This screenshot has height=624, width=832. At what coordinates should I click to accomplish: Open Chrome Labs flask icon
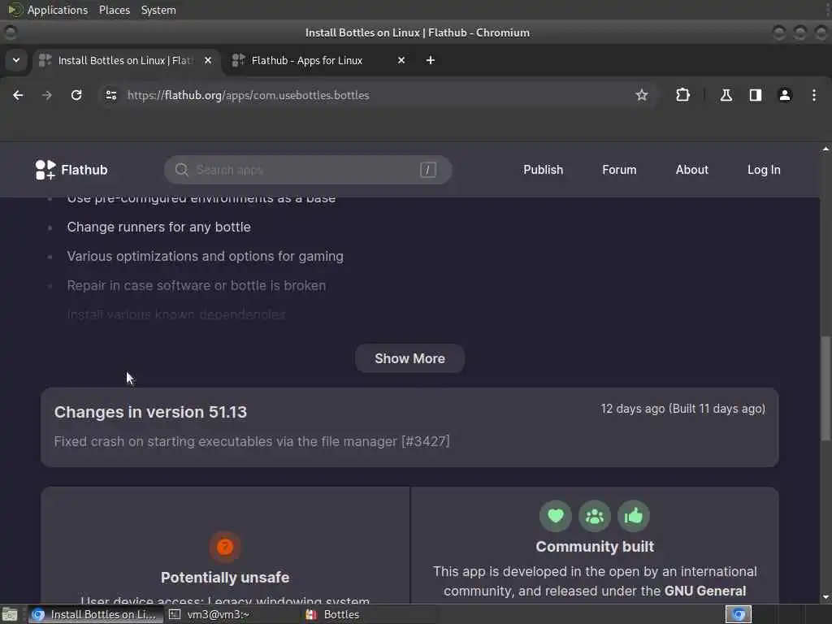tap(726, 95)
